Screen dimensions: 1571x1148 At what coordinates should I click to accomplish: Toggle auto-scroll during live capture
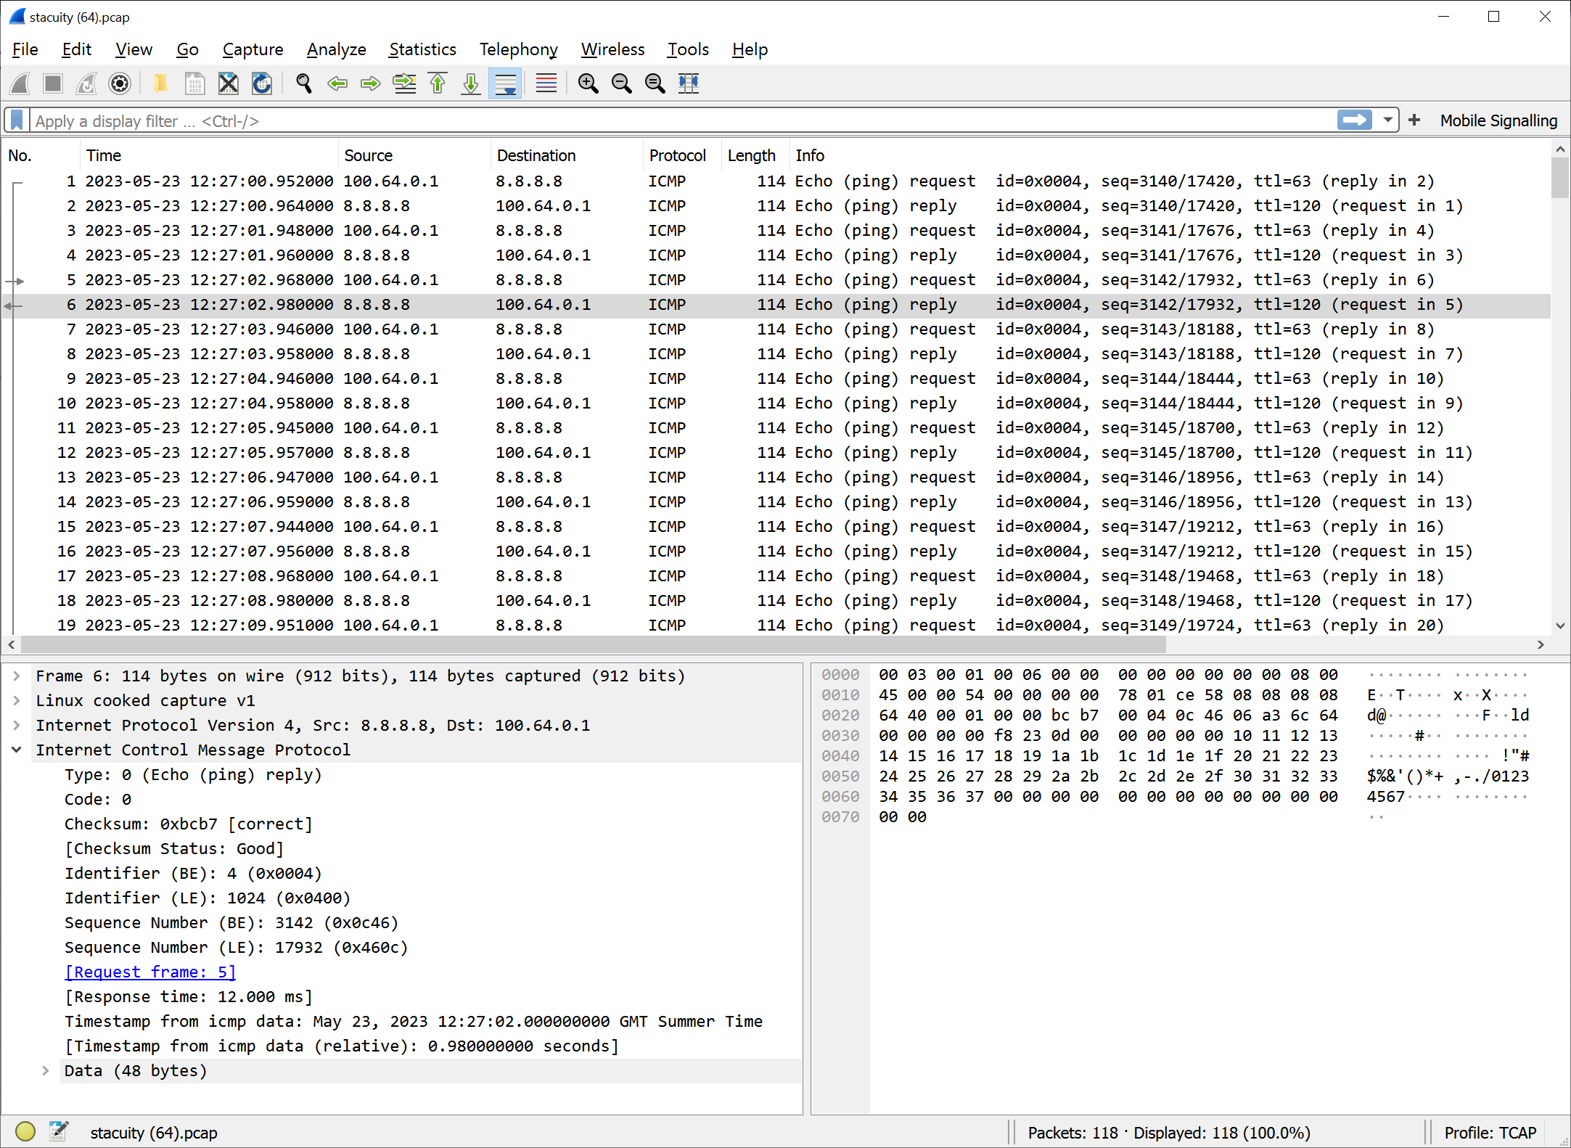click(505, 83)
